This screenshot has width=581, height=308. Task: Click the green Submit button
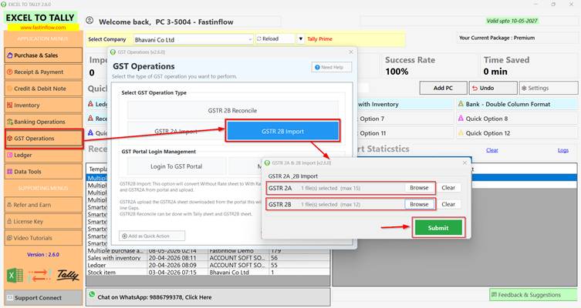click(438, 228)
